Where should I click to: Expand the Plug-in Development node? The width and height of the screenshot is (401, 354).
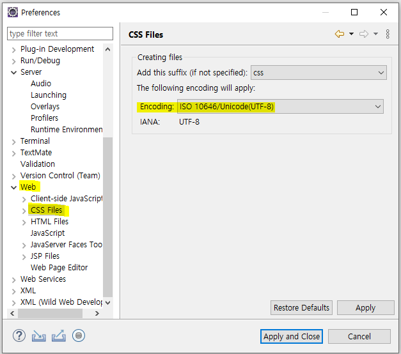click(x=14, y=49)
